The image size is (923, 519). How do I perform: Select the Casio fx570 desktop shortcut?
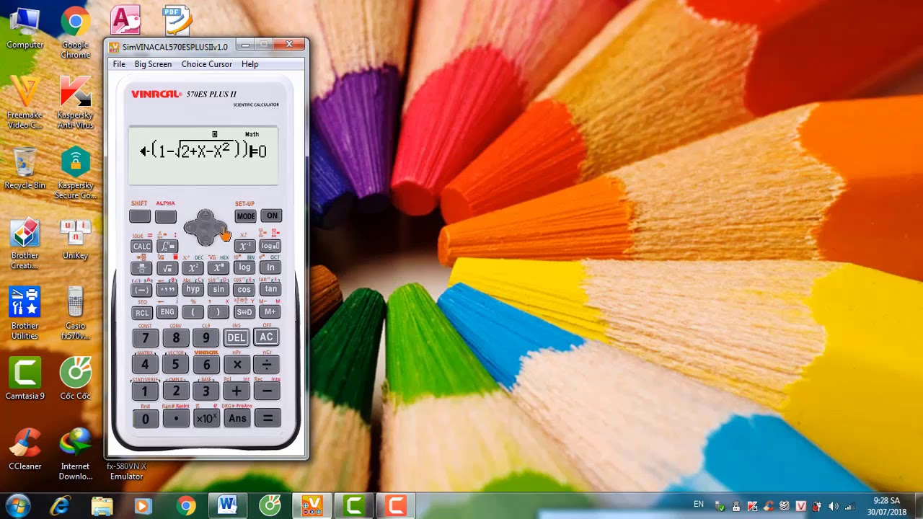75,313
